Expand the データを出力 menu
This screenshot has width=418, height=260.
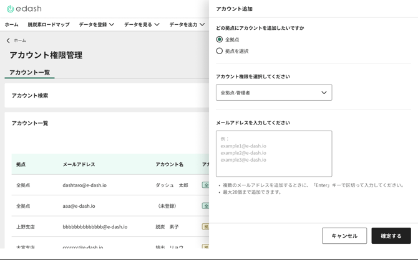click(187, 24)
